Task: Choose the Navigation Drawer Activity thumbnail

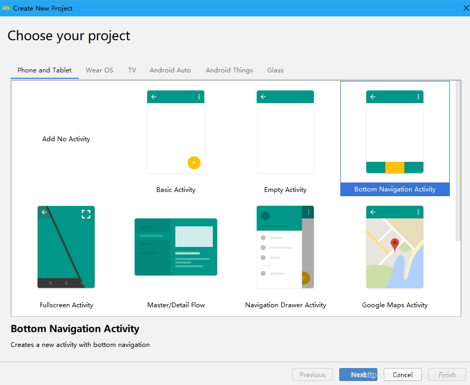Action: tap(285, 247)
